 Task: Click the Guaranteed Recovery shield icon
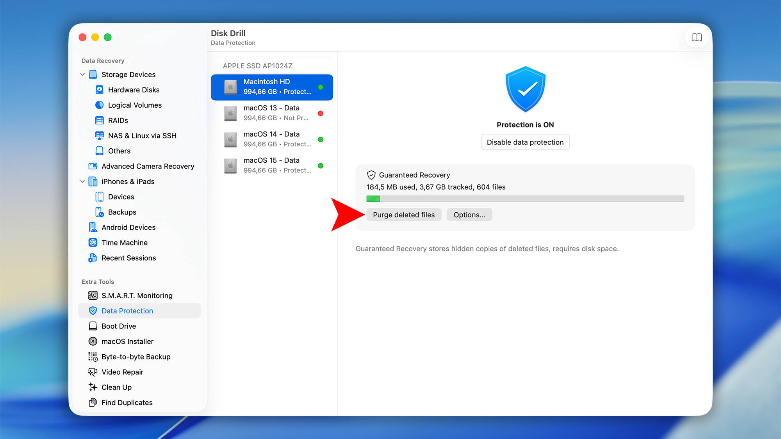pyautogui.click(x=371, y=175)
